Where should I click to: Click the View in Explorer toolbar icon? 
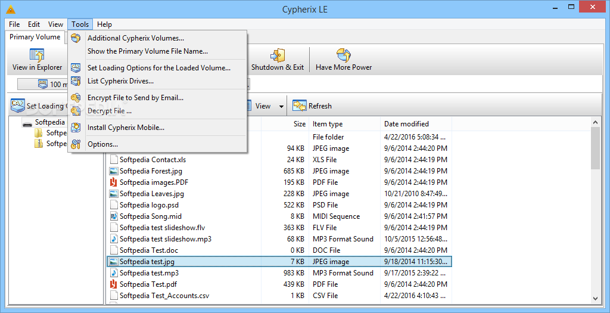[37, 55]
